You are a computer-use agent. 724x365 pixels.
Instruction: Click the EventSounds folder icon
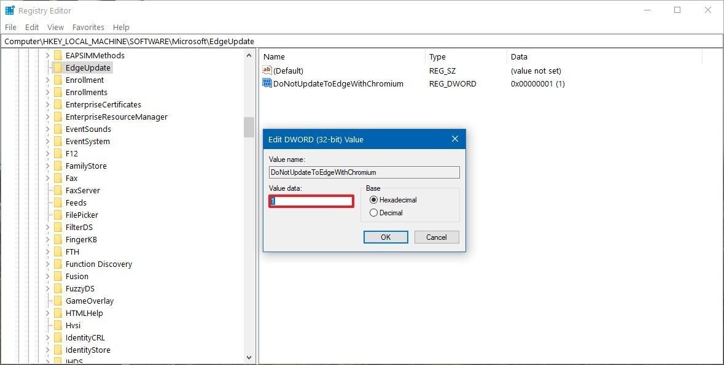pos(58,129)
